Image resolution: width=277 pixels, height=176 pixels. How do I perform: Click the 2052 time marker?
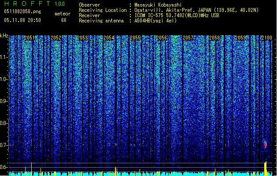click(x=56, y=38)
